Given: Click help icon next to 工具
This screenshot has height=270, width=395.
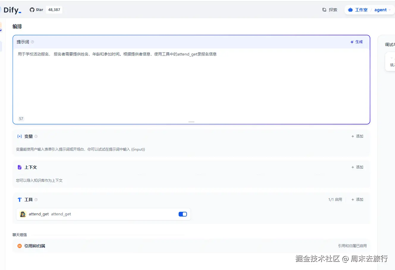Looking at the screenshot, I should (x=36, y=200).
